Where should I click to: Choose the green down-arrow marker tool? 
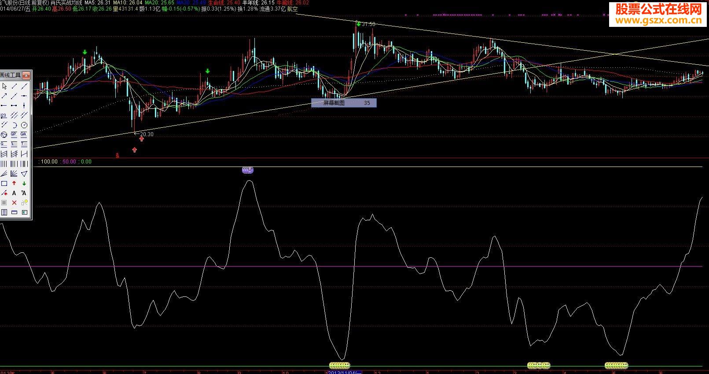click(24, 183)
